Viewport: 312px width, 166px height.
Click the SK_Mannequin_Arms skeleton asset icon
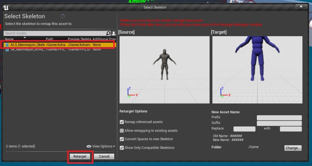point(8,49)
